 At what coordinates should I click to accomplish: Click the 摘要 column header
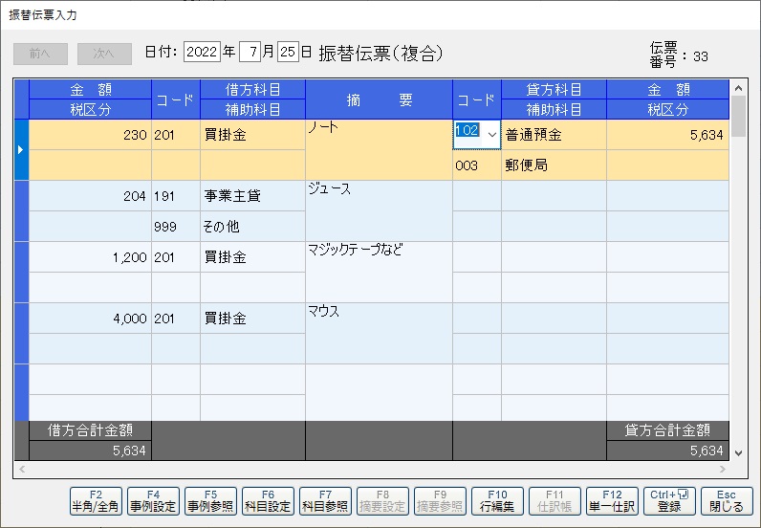(x=379, y=99)
